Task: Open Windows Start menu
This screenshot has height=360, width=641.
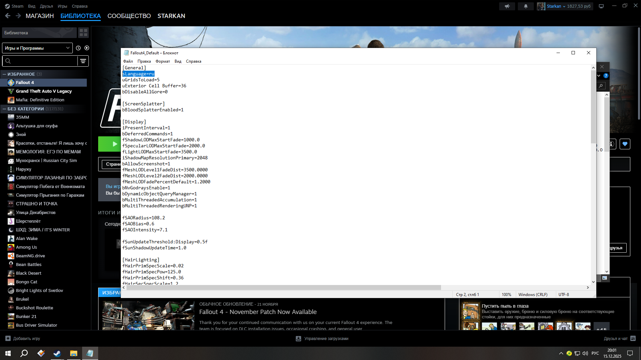Action: coord(8,353)
